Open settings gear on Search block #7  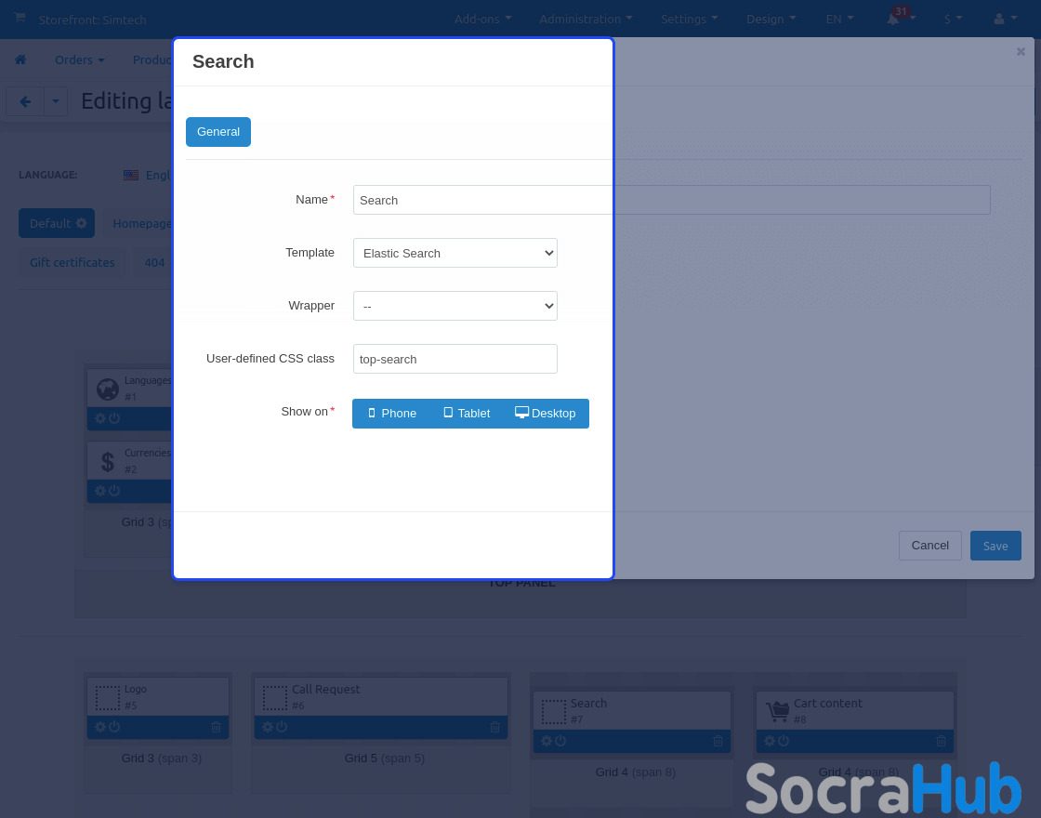click(x=547, y=741)
